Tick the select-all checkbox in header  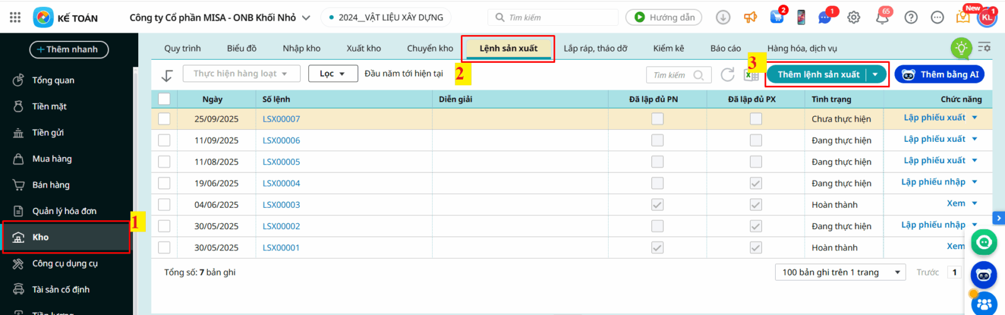click(165, 99)
